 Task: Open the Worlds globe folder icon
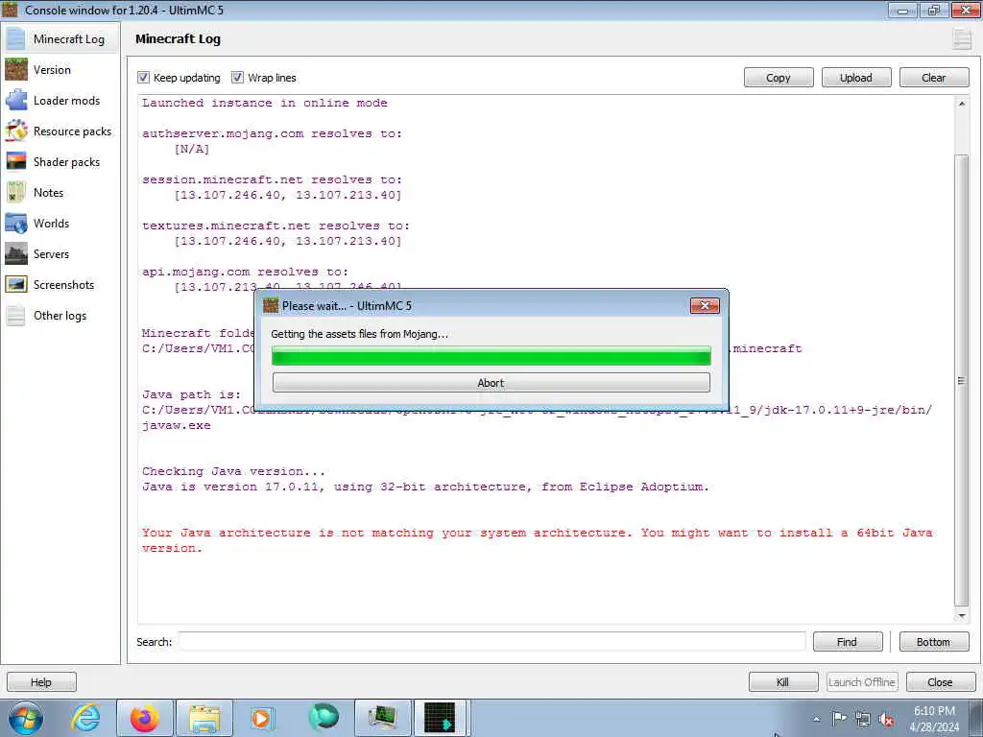point(15,223)
